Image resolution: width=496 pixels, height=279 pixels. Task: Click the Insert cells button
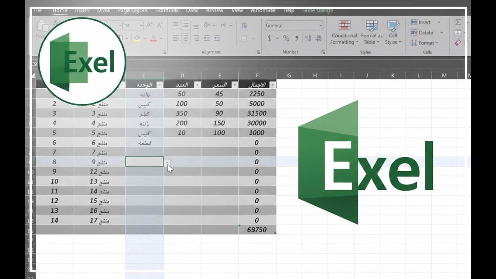421,22
